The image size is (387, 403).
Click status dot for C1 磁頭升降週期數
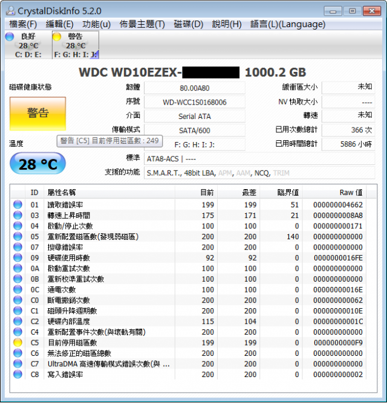pos(18,311)
